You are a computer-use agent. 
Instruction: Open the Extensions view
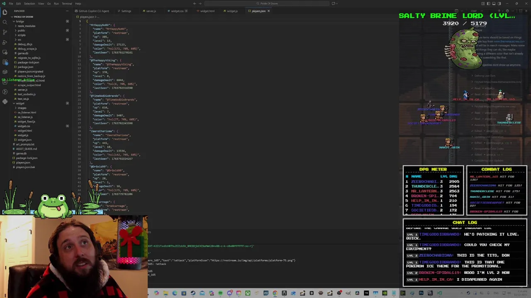tap(5, 62)
